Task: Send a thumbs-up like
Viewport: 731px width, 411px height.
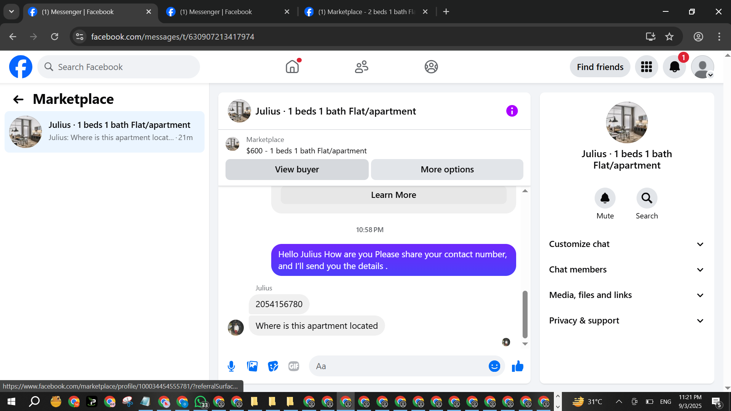Action: tap(518, 366)
